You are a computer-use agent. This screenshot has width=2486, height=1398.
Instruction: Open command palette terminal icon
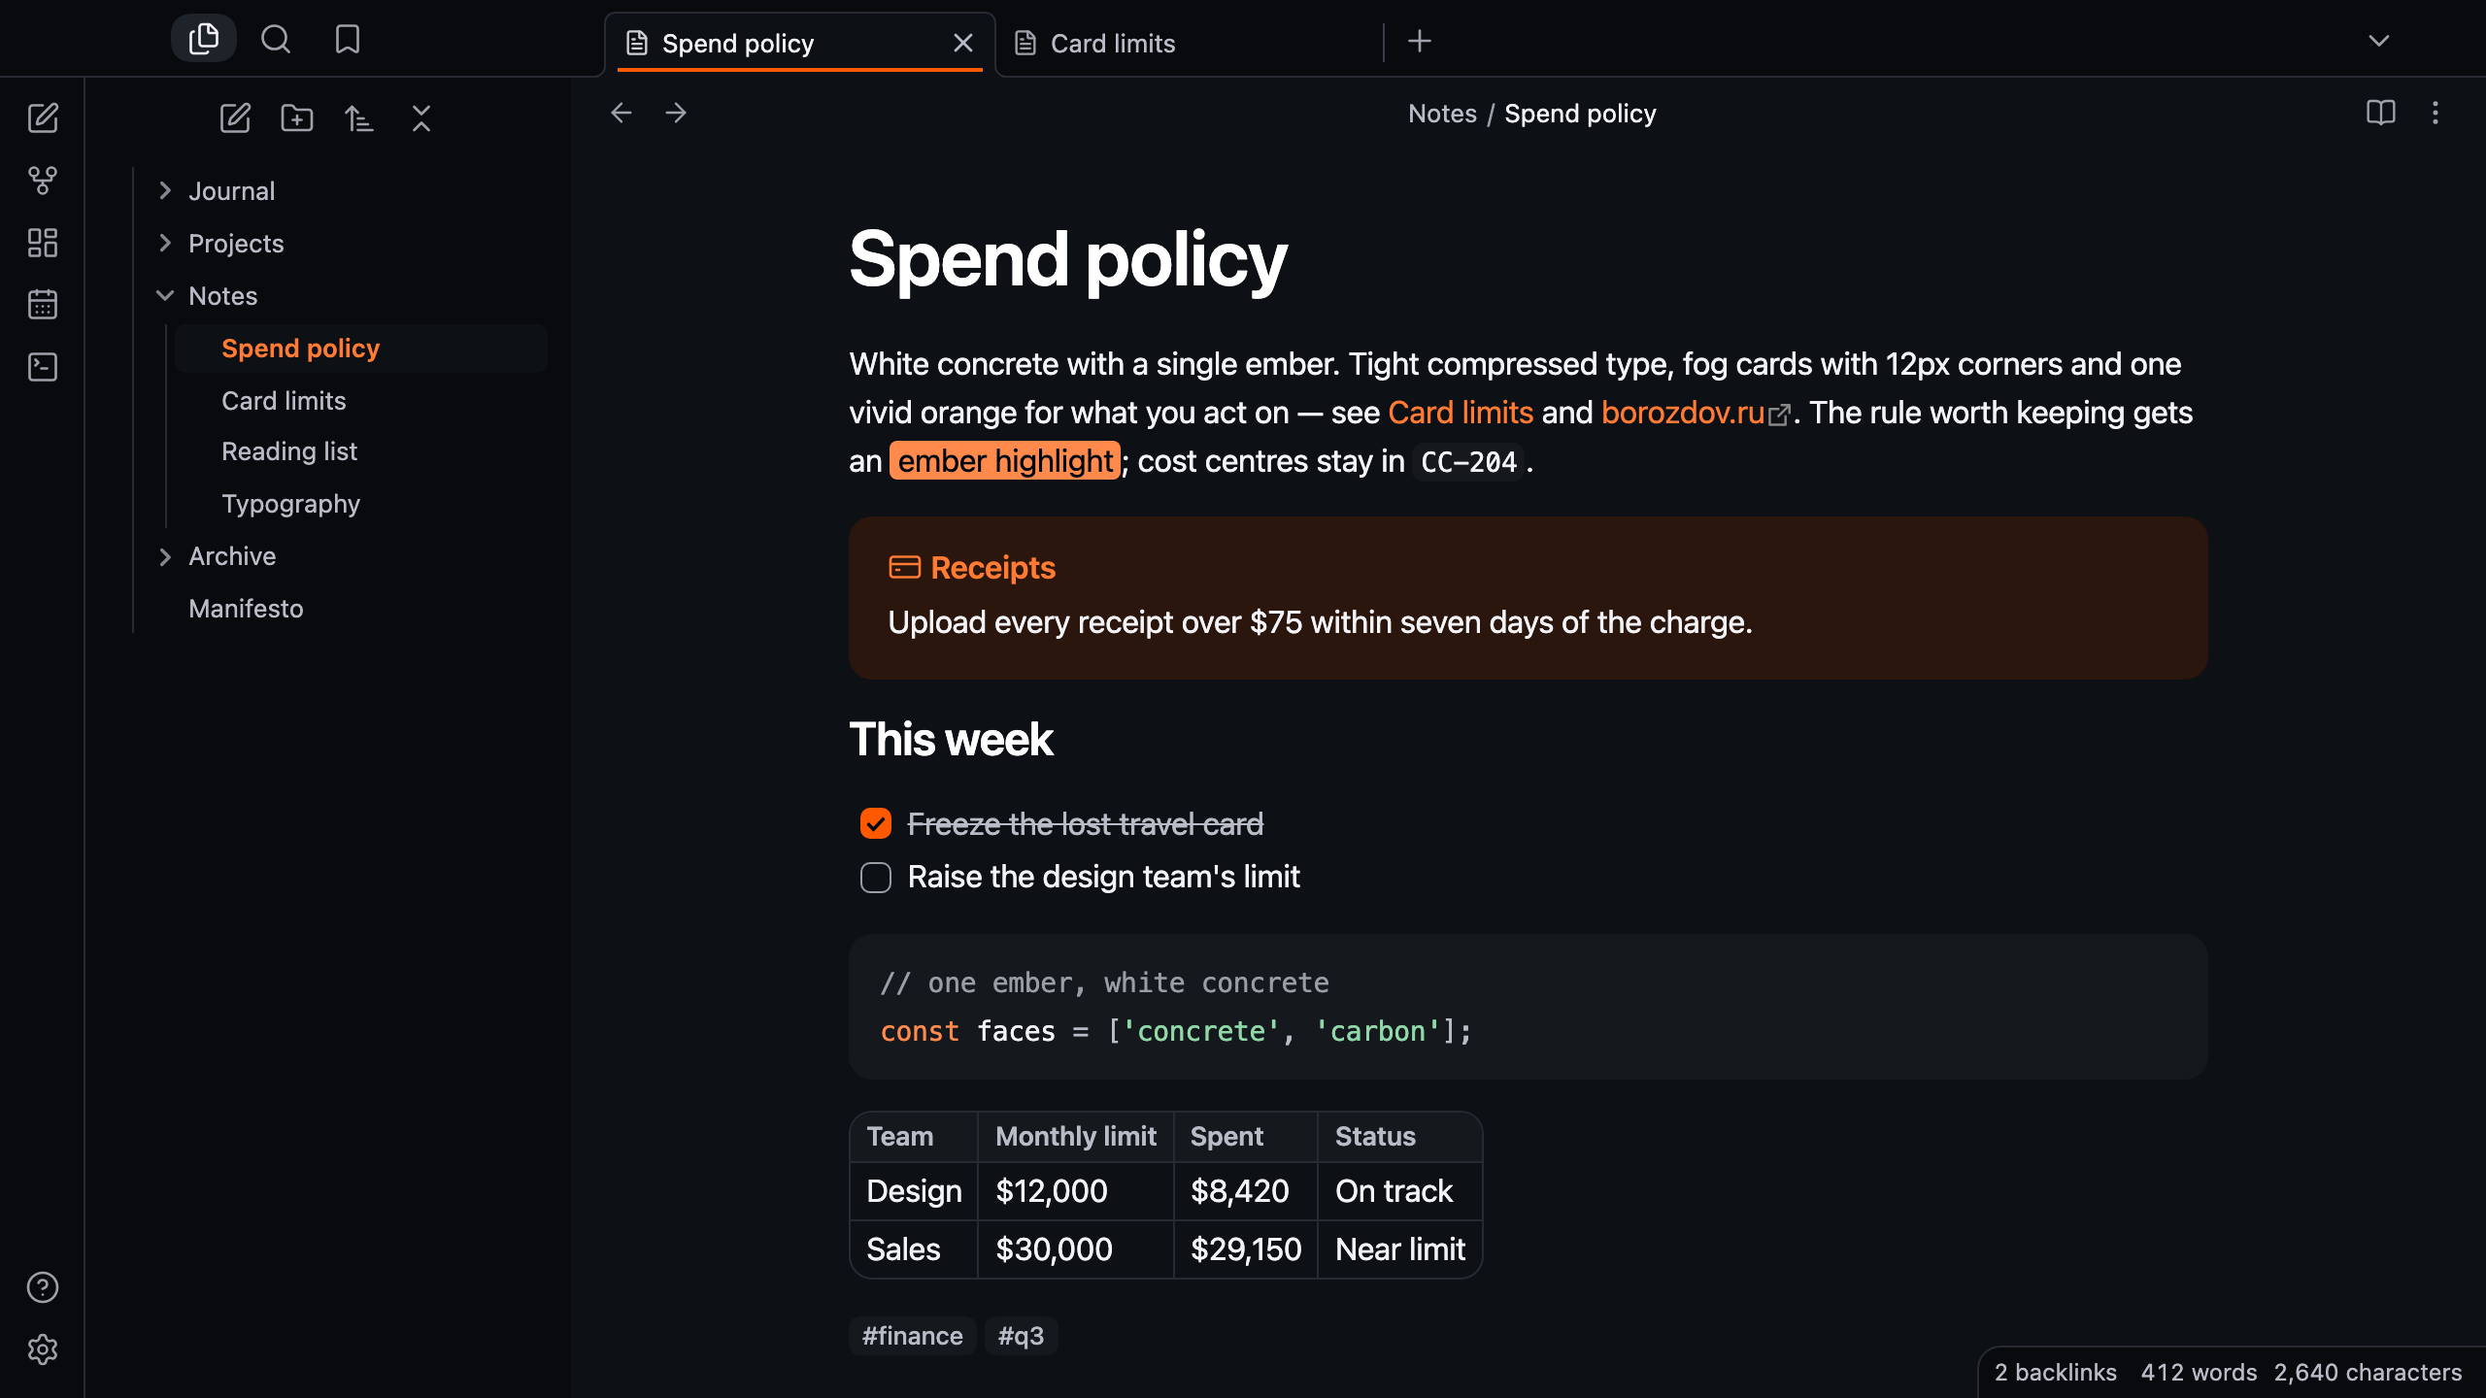coord(43,367)
